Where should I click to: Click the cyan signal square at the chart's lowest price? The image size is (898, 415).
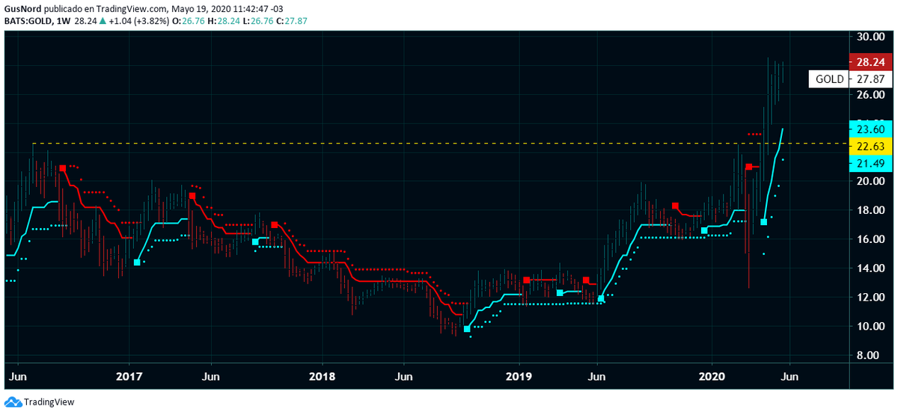(x=467, y=329)
